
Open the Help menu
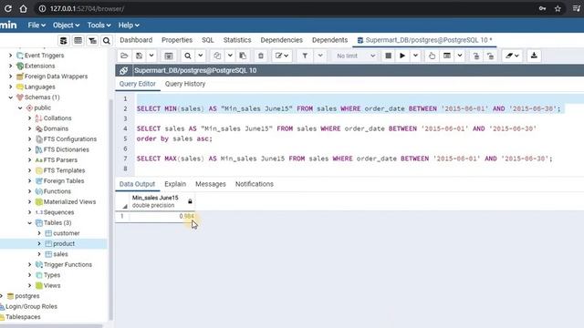tap(129, 26)
